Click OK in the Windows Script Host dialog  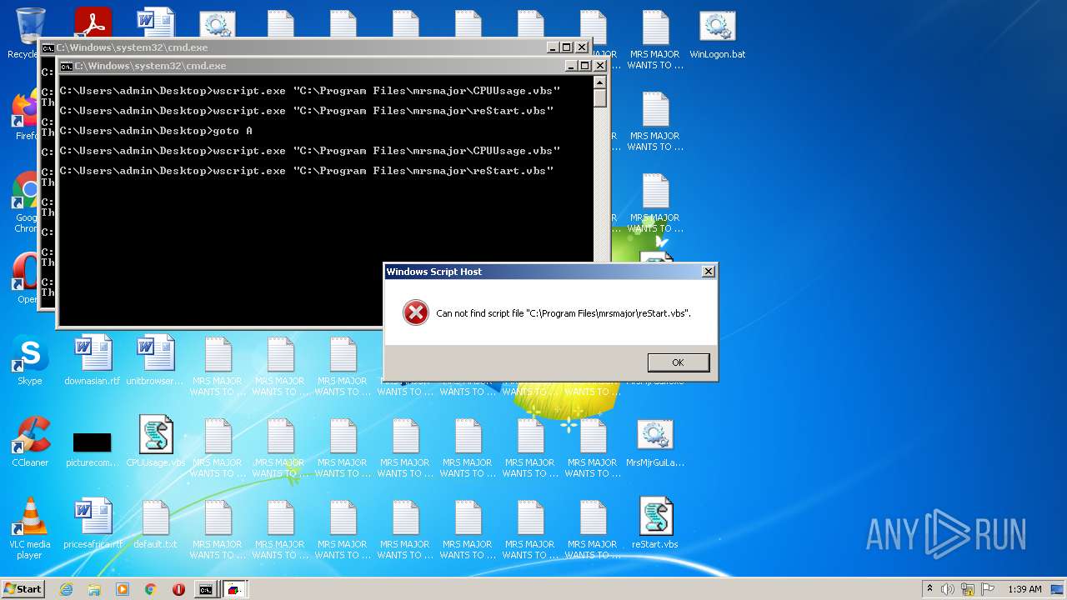(678, 362)
